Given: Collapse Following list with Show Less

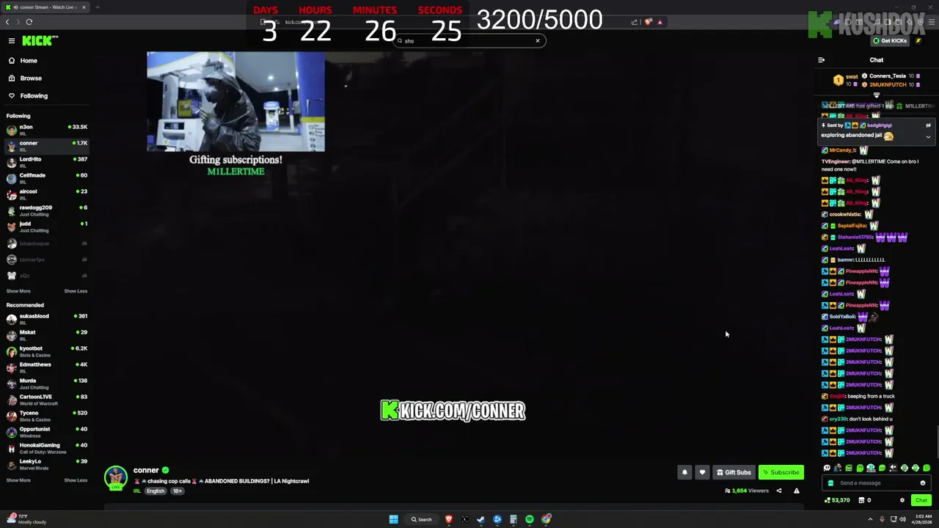Looking at the screenshot, I should click(76, 291).
